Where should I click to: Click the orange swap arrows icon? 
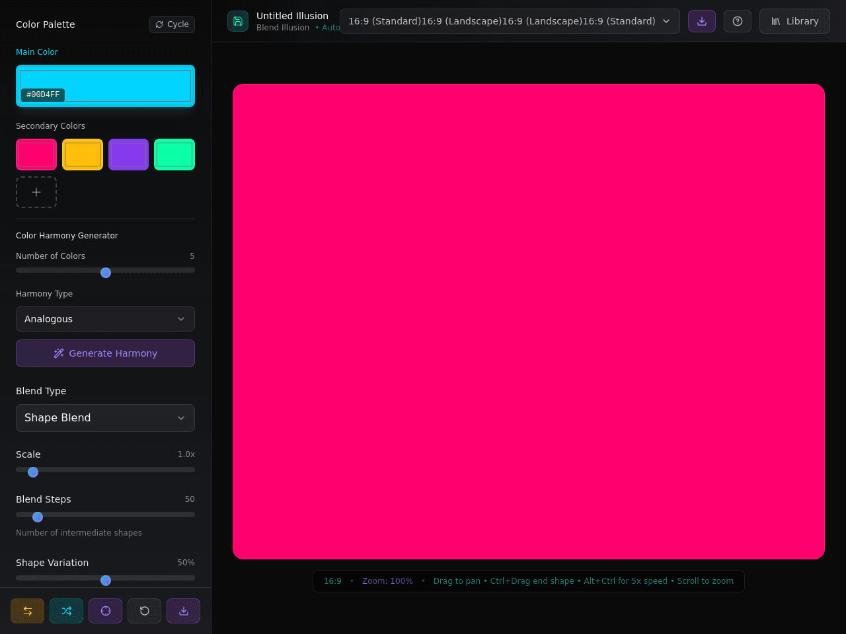click(x=27, y=611)
